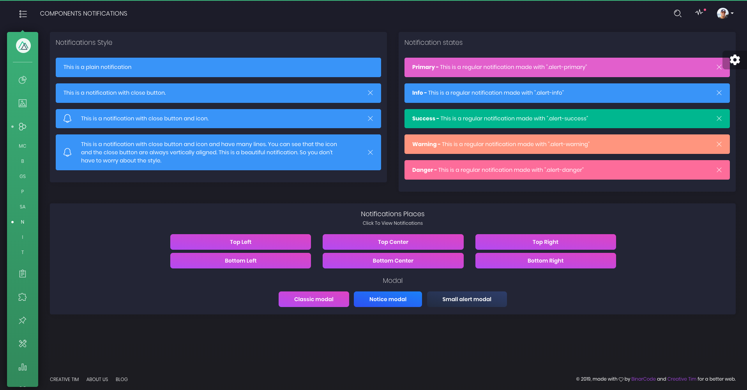Open the settings gear panel
This screenshot has width=747, height=390.
[735, 60]
